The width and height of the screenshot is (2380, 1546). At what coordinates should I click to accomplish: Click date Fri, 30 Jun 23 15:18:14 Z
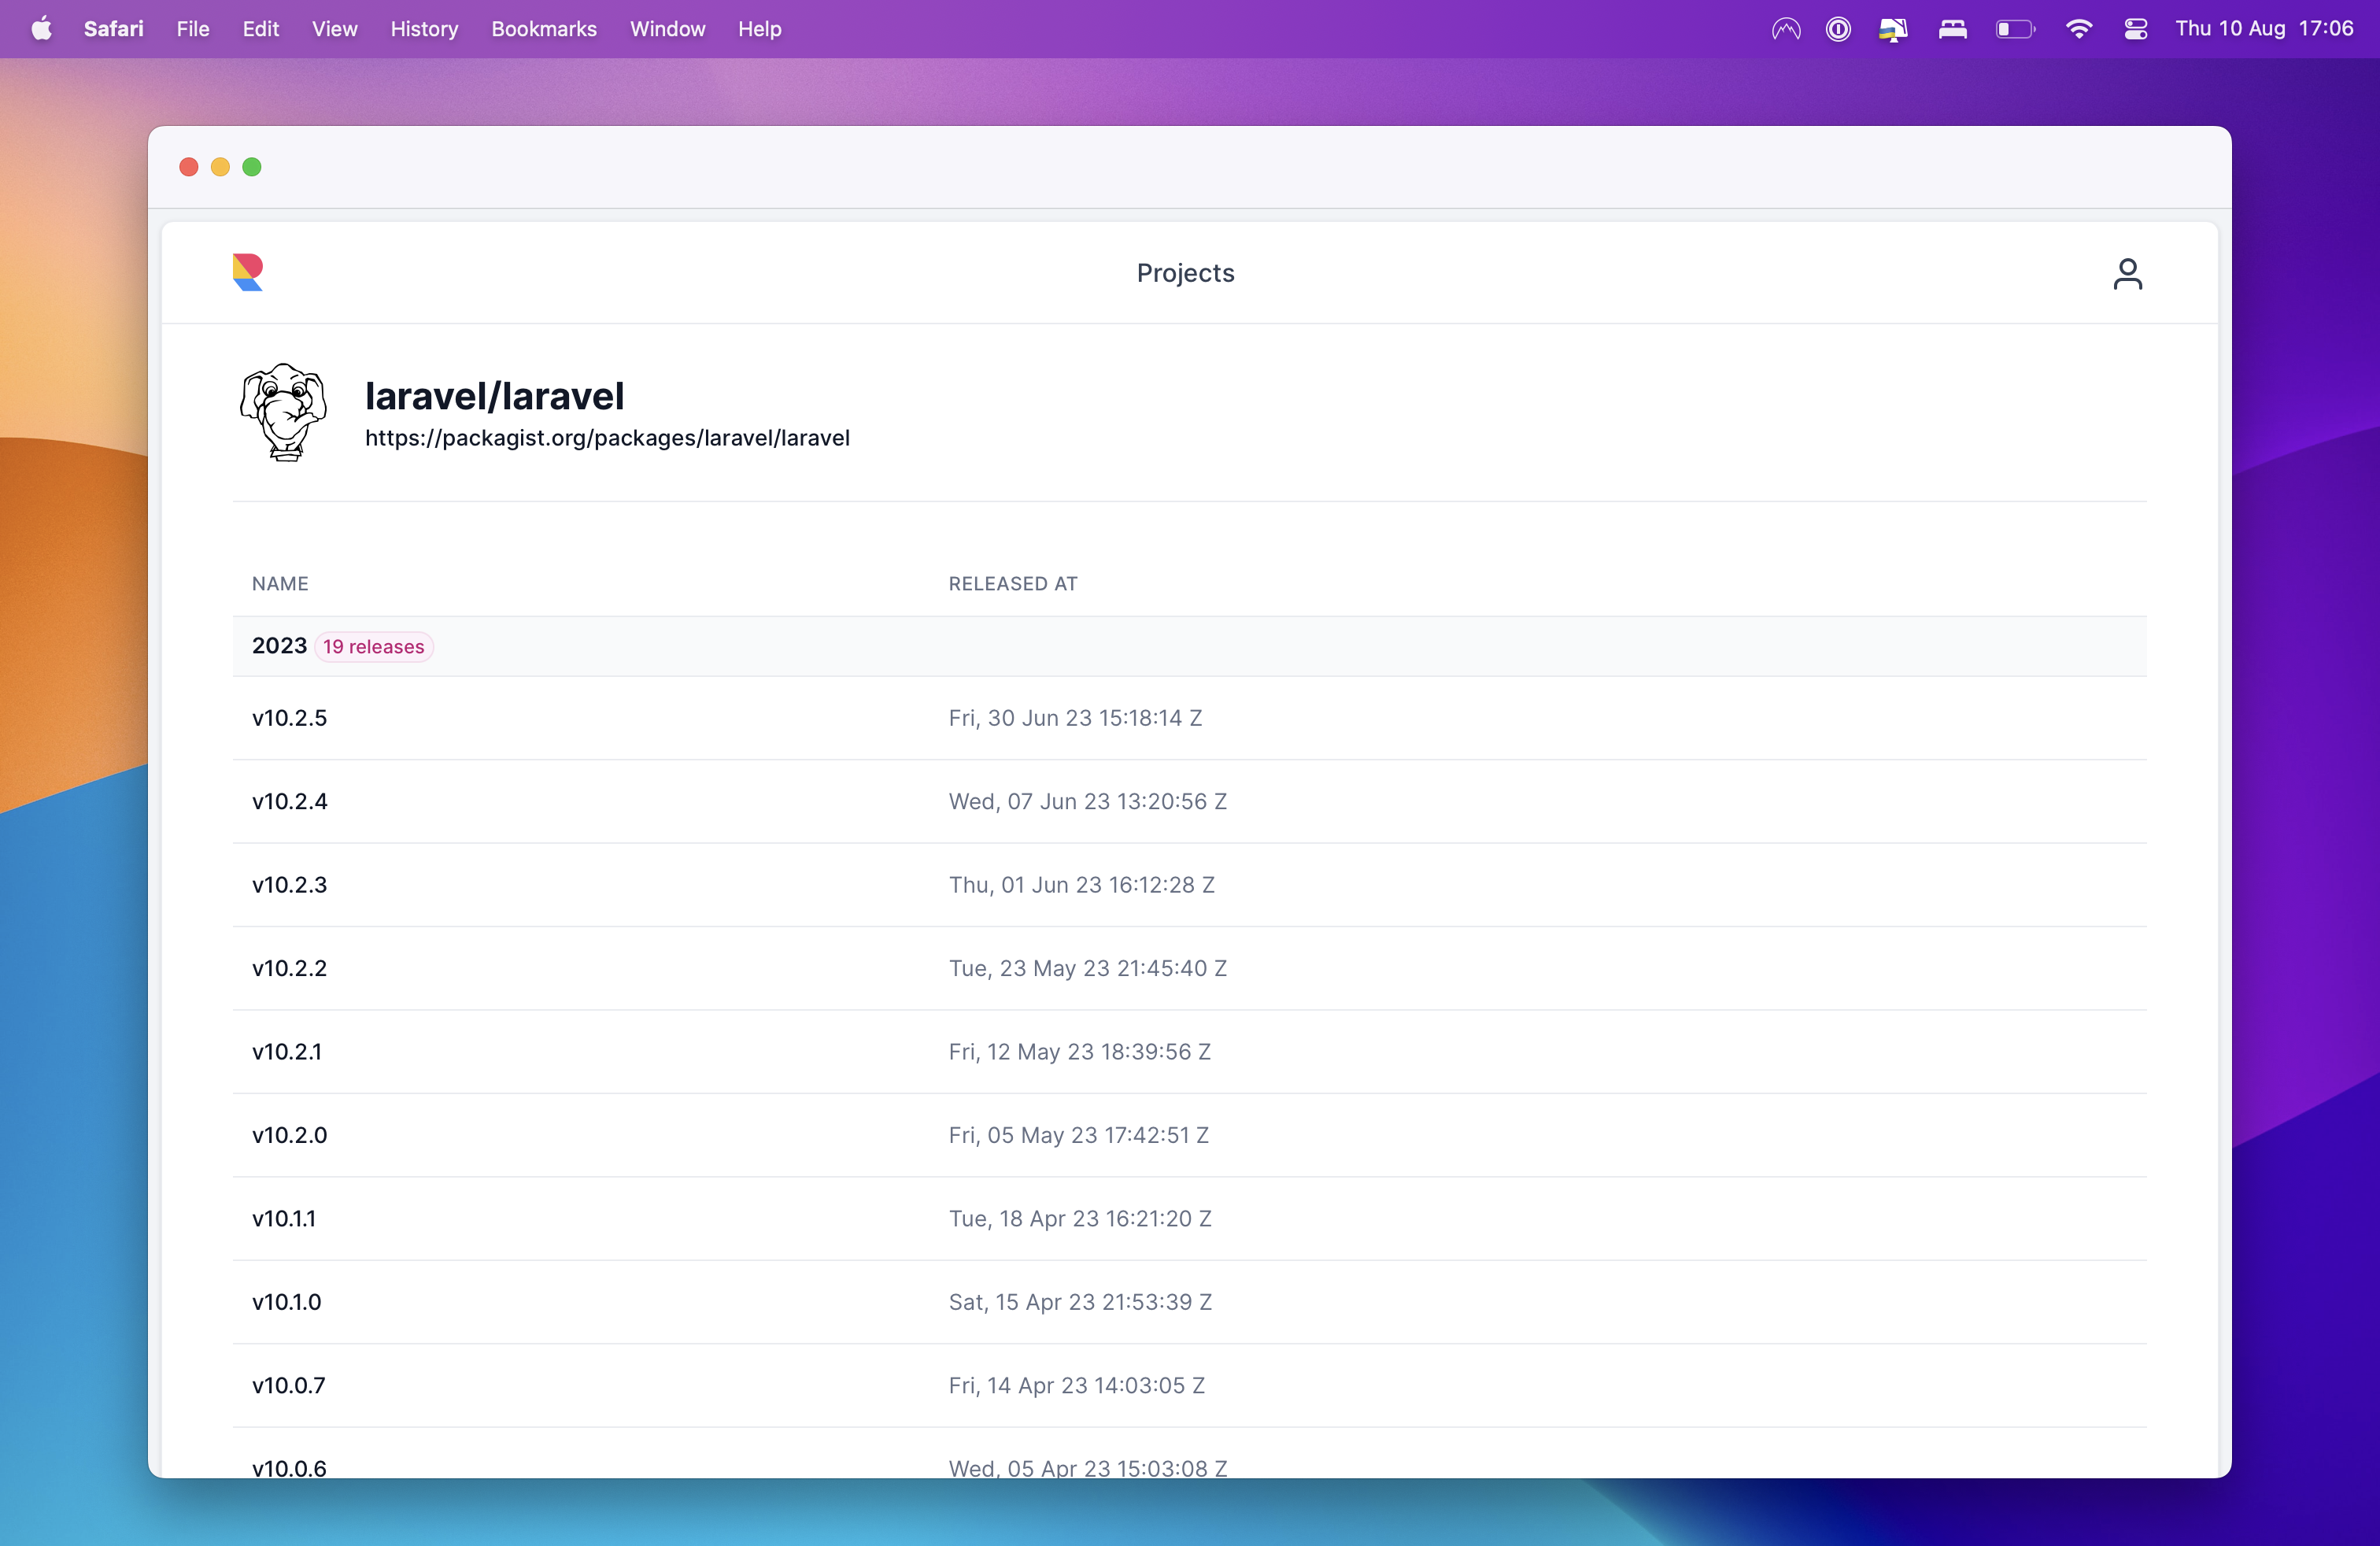point(1075,718)
